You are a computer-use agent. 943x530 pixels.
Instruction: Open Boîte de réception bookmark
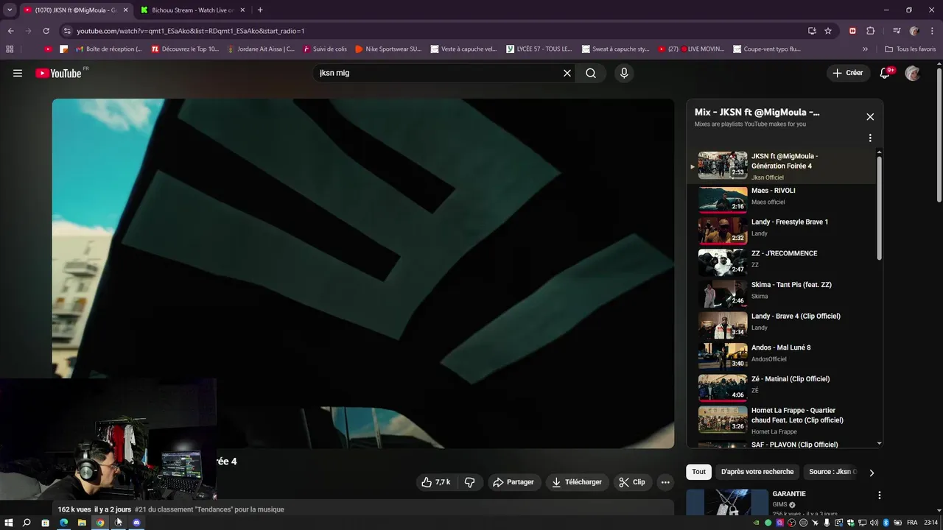pyautogui.click(x=108, y=49)
